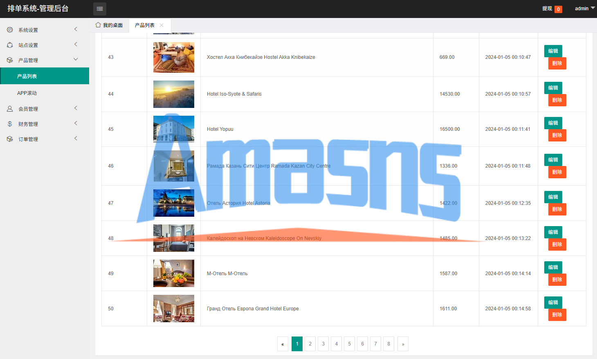The height and width of the screenshot is (359, 597).
Task: Switch to the 产品列表 tab
Action: pos(150,25)
